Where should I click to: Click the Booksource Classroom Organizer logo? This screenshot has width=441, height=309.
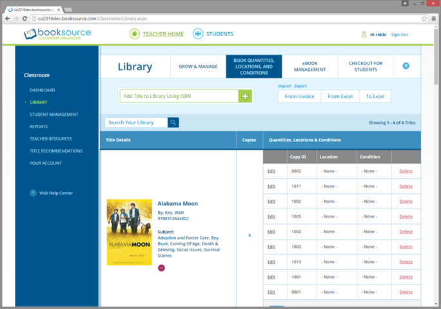[x=57, y=34]
